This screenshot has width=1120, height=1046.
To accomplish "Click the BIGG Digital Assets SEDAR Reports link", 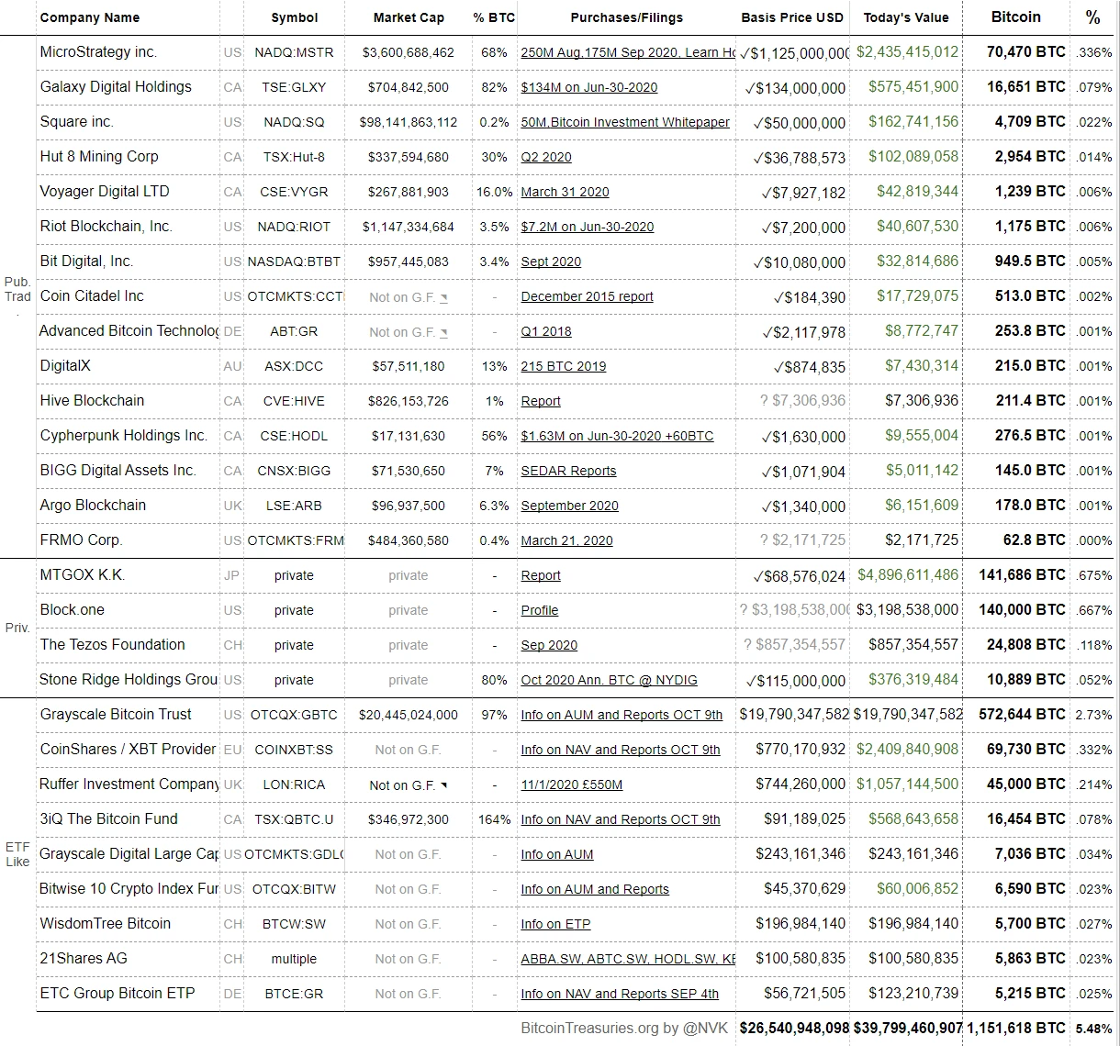I will (568, 471).
